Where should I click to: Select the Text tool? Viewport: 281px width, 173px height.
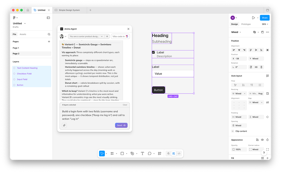[x=142, y=154]
